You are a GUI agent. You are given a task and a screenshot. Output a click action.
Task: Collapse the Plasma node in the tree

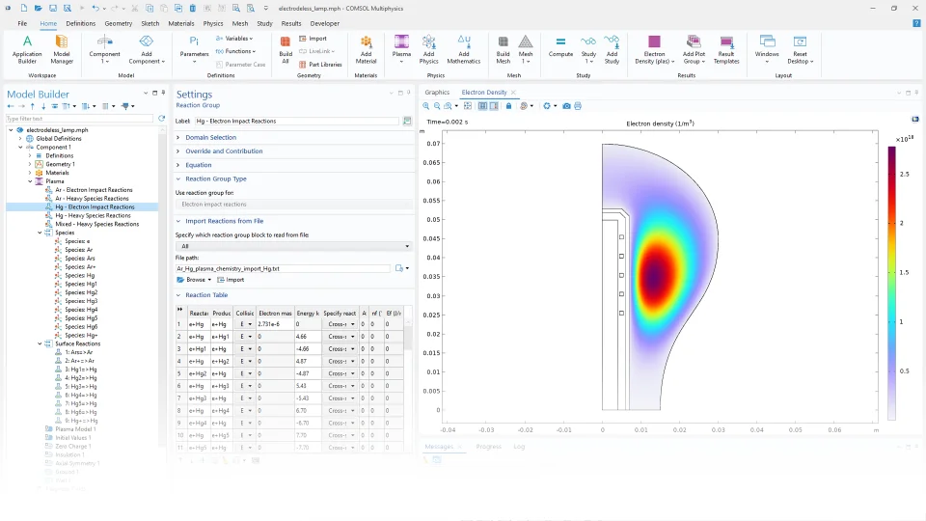click(x=31, y=181)
